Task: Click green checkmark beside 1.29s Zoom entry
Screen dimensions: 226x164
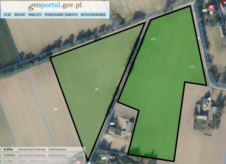Action: tap(1, 161)
